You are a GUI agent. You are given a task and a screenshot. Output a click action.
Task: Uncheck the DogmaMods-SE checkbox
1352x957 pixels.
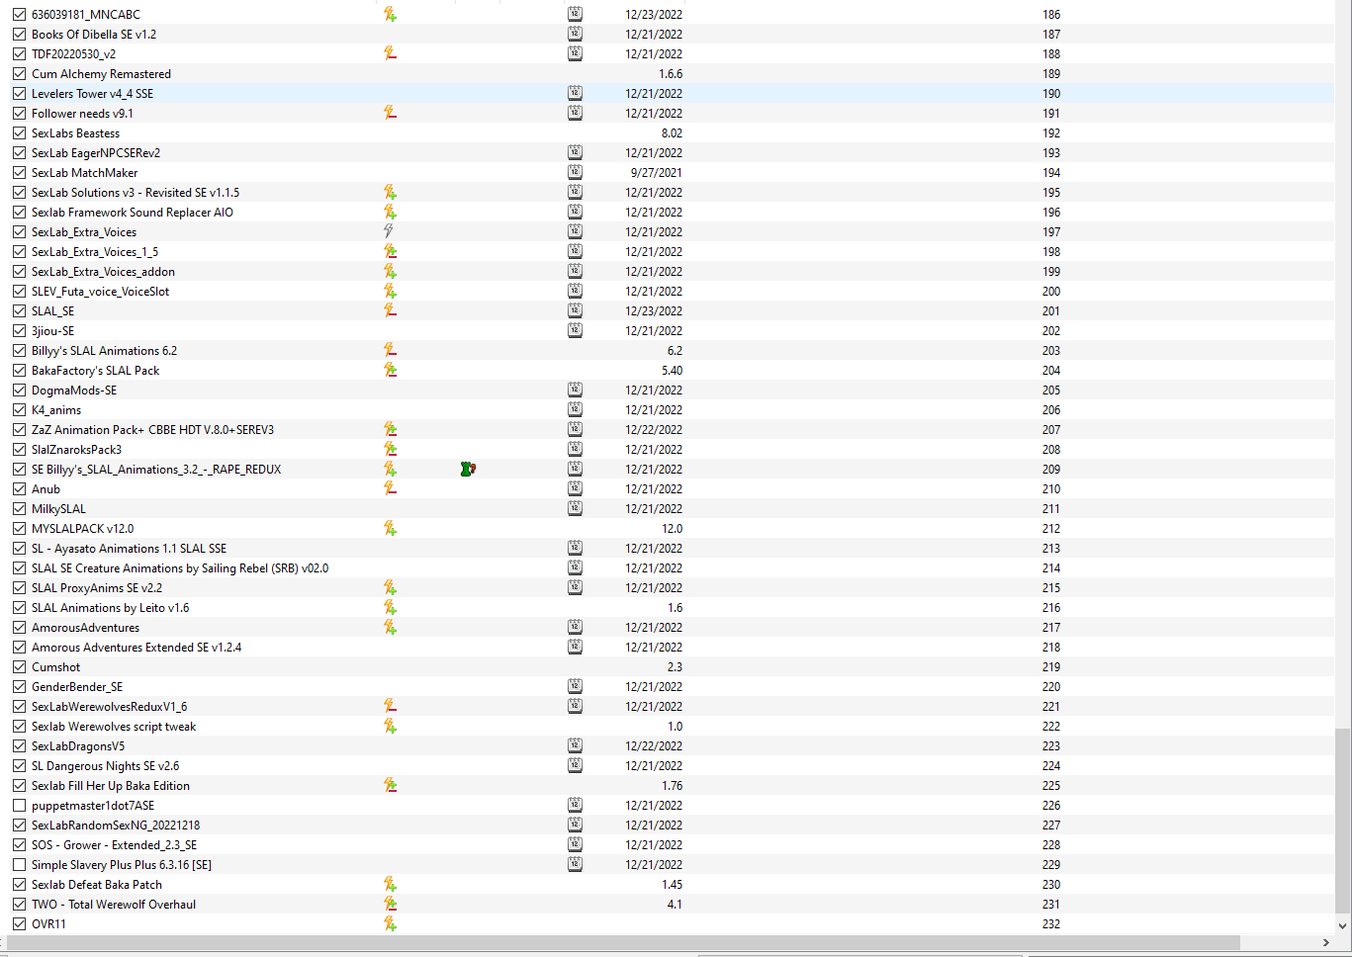19,391
